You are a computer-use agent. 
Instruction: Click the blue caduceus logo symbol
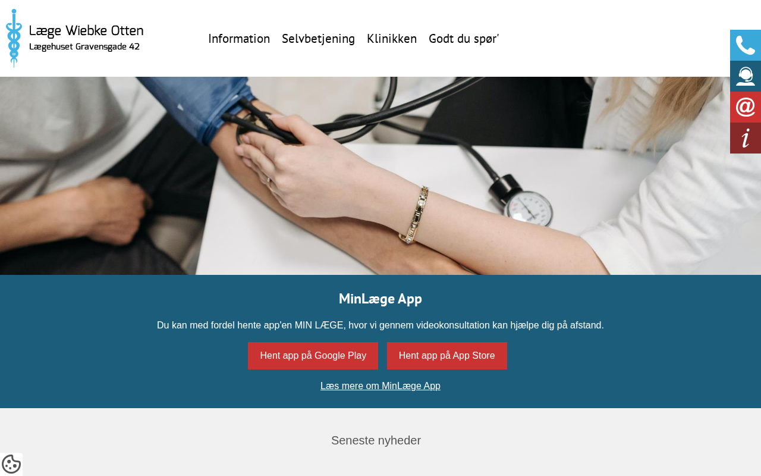[x=14, y=38]
